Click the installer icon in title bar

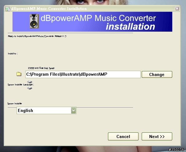[8, 9]
